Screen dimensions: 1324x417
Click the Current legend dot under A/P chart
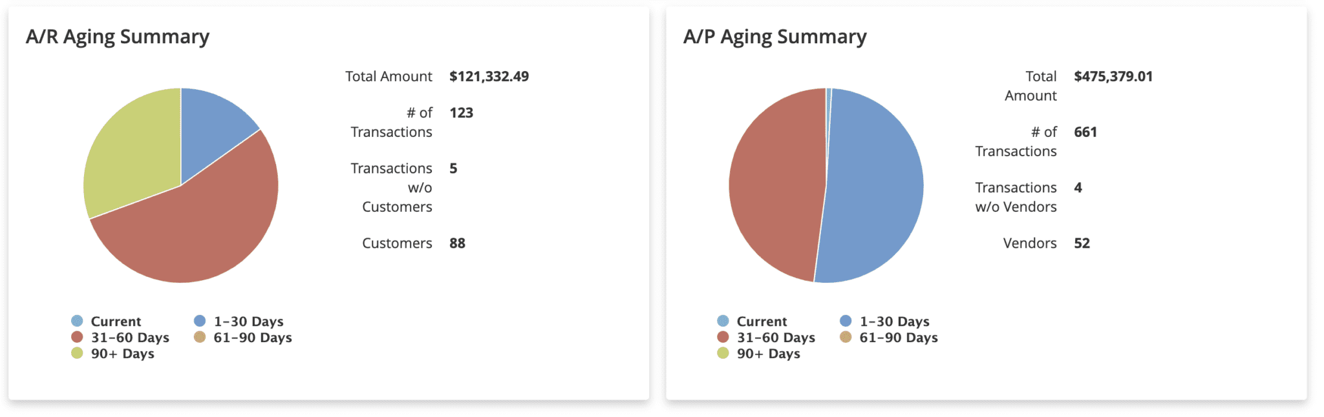(723, 321)
